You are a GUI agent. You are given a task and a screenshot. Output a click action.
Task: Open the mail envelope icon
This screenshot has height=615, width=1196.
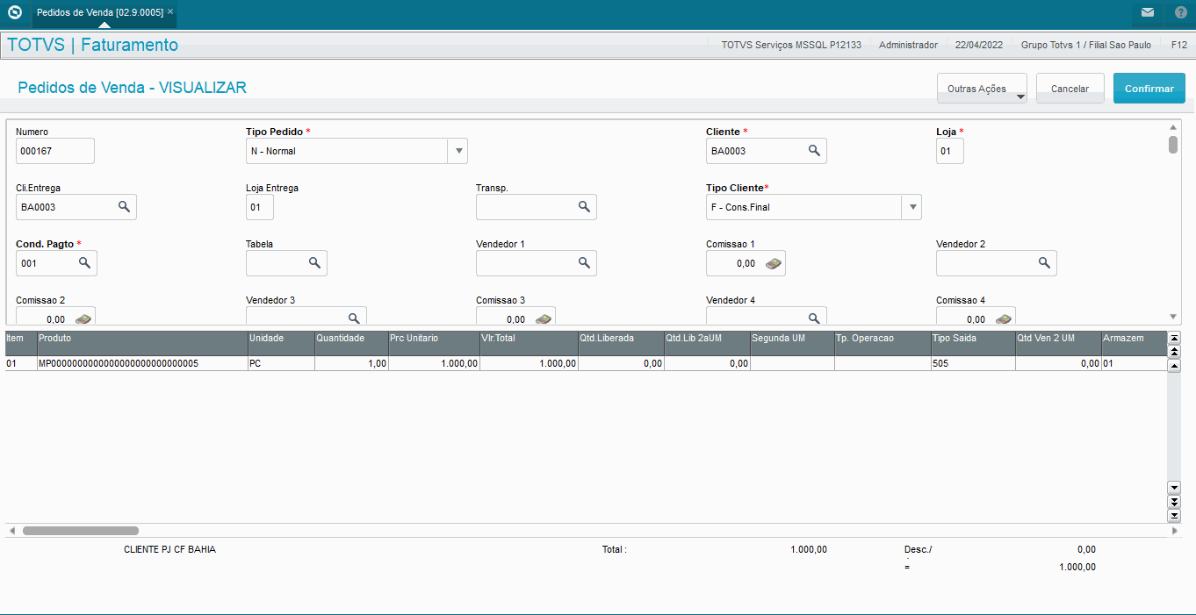click(x=1148, y=12)
